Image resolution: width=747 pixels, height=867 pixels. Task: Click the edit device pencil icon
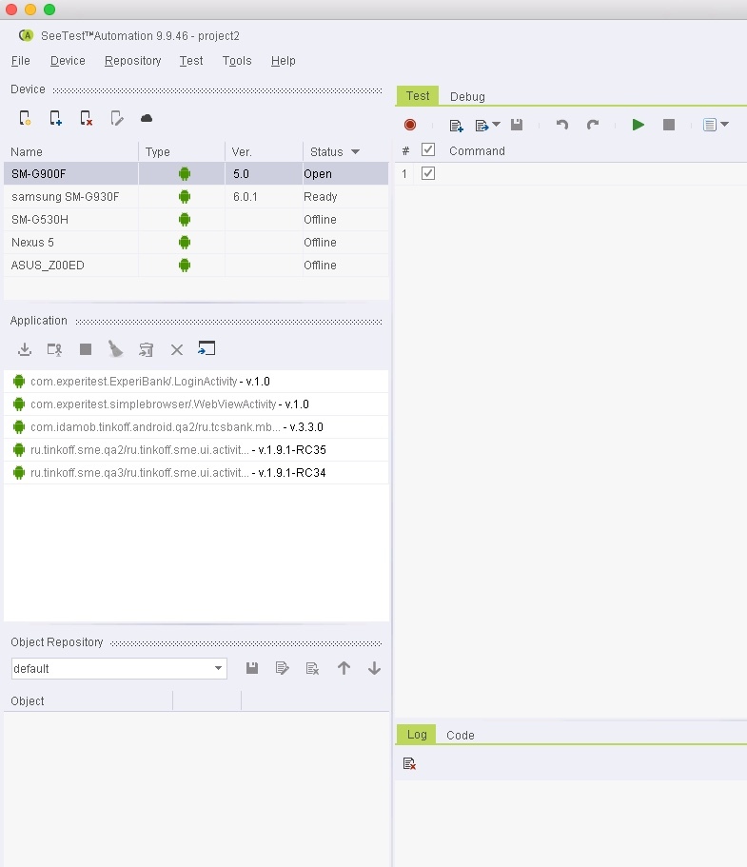point(117,118)
